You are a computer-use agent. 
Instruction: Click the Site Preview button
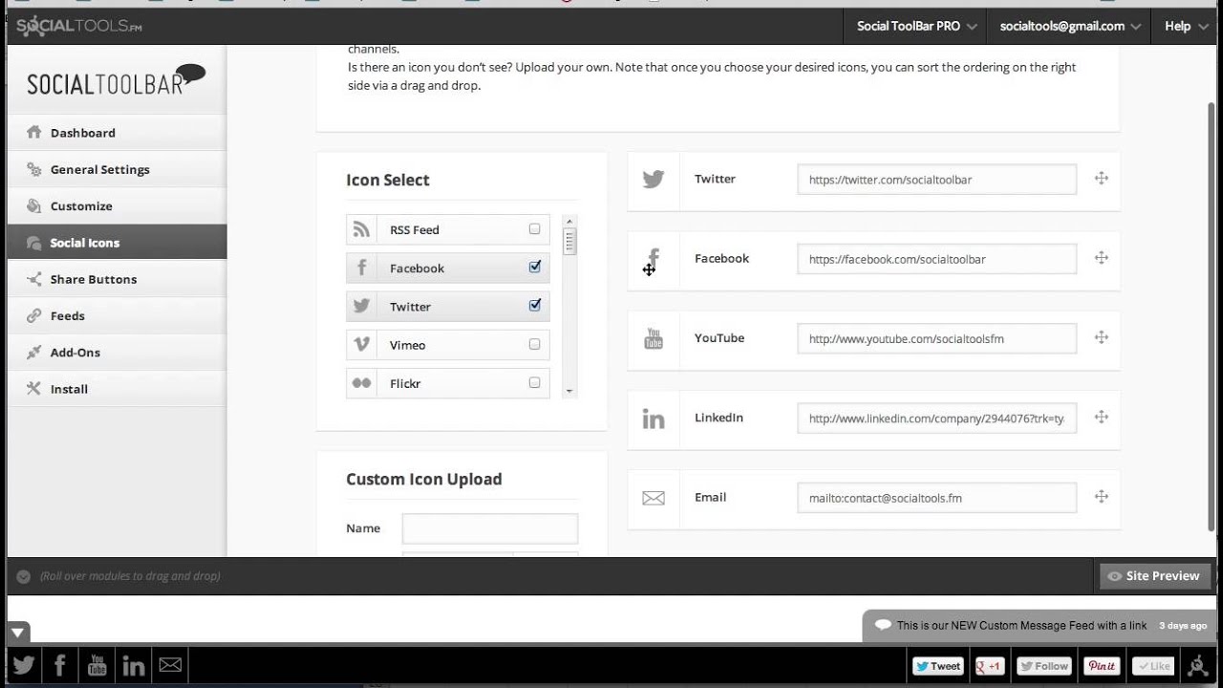point(1155,576)
